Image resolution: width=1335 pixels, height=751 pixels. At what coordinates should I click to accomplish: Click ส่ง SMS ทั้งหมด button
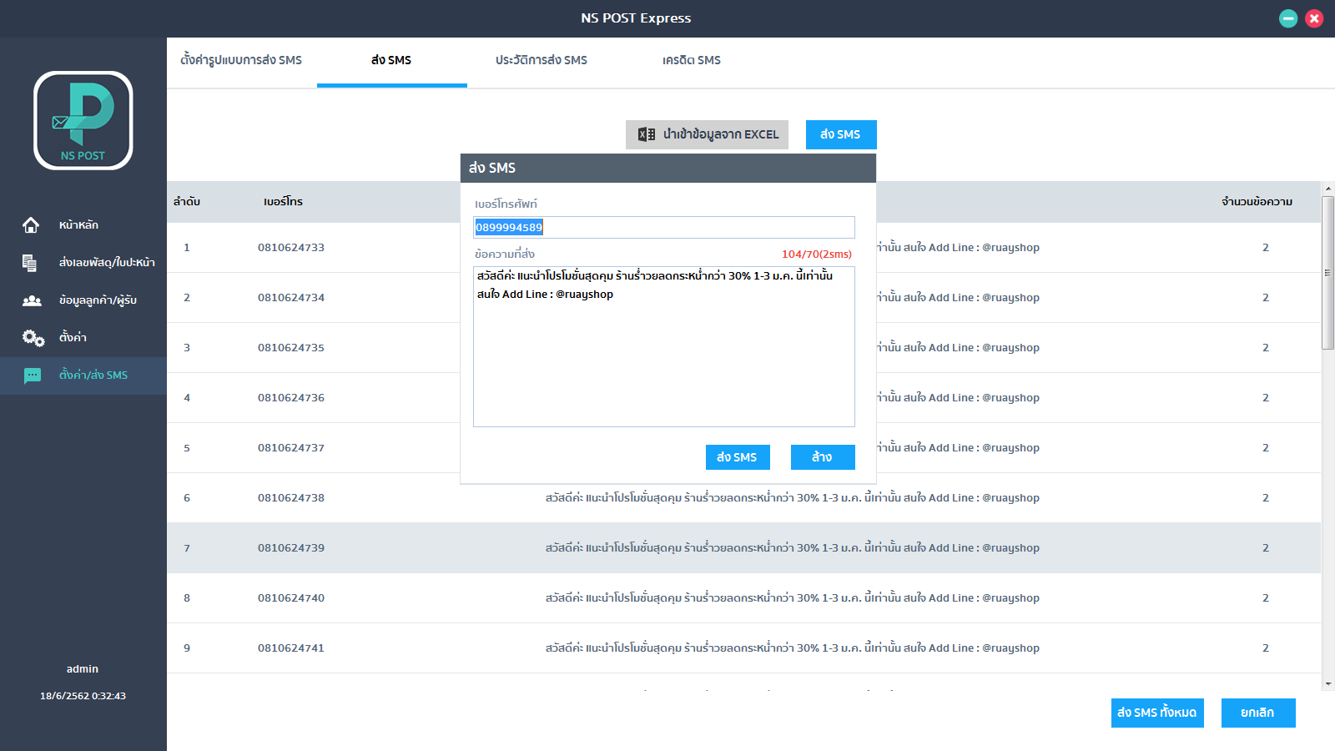point(1157,713)
